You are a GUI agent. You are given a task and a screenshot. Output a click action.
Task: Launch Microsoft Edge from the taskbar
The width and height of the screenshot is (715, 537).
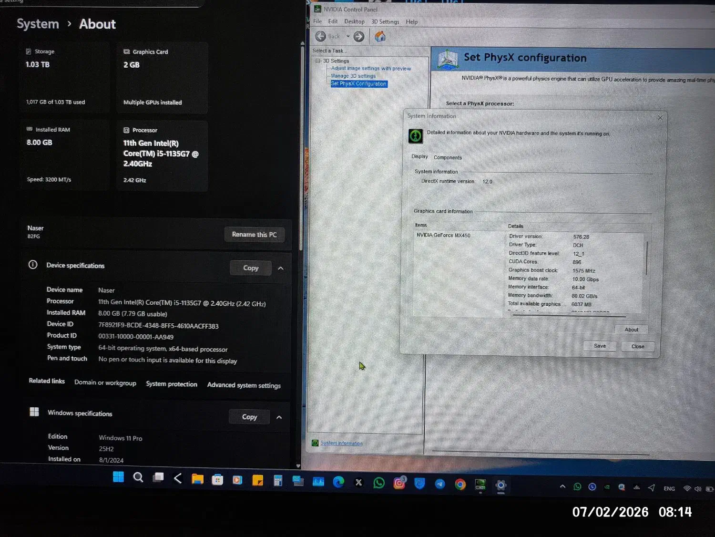coord(338,482)
